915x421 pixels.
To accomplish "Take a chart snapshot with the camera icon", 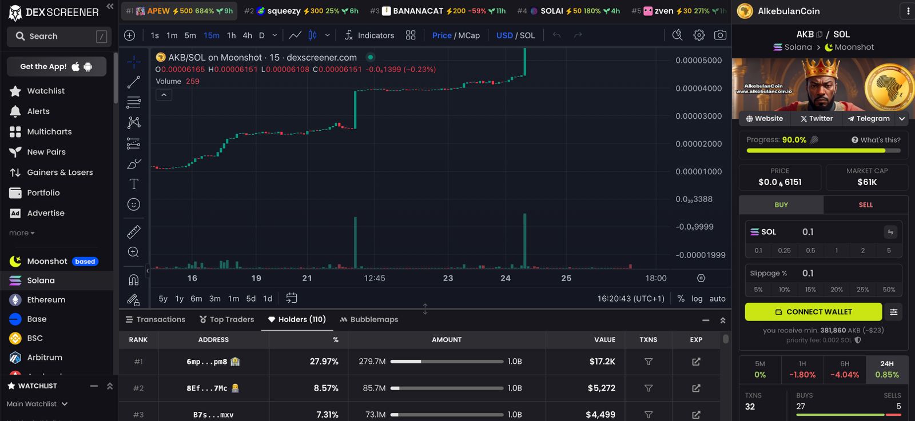I will click(x=721, y=35).
